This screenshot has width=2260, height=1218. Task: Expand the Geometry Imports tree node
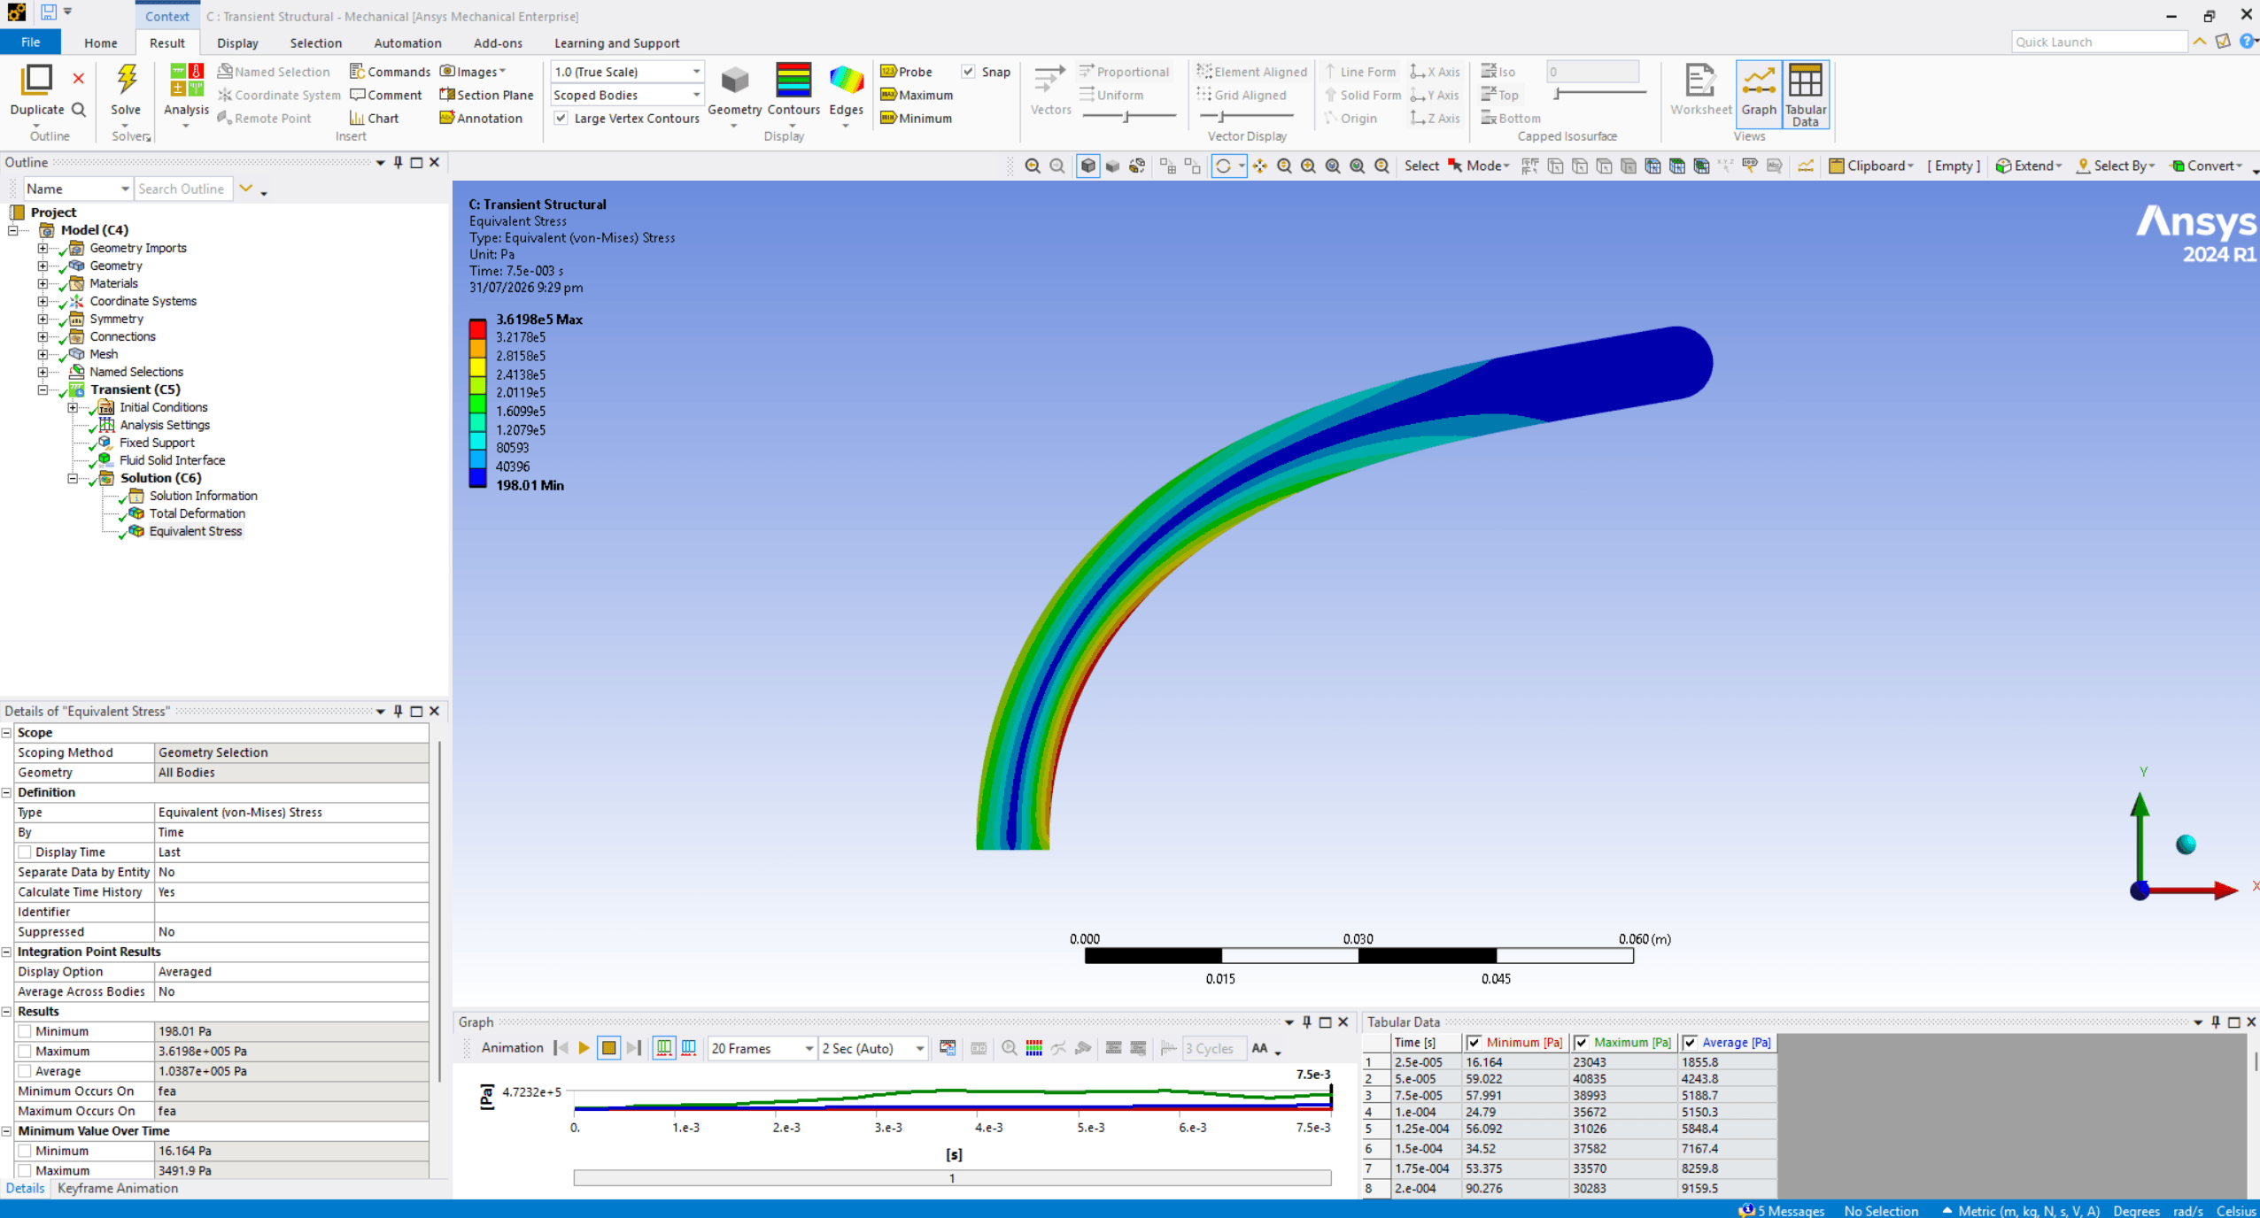[43, 248]
